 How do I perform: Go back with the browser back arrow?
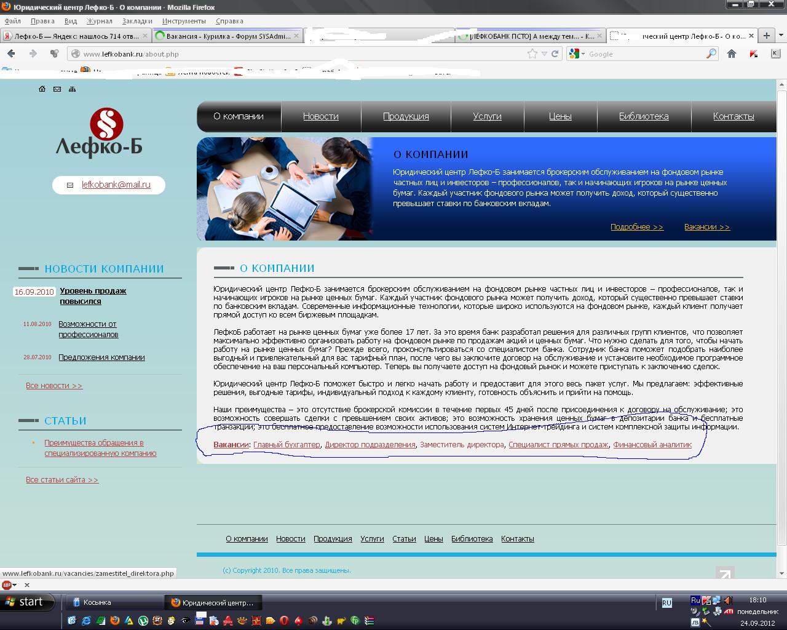[x=11, y=54]
